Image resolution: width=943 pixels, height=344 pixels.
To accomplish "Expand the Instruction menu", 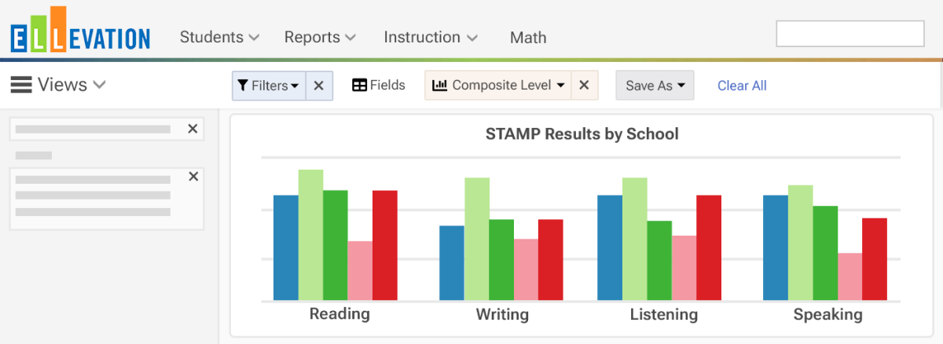I will [431, 37].
